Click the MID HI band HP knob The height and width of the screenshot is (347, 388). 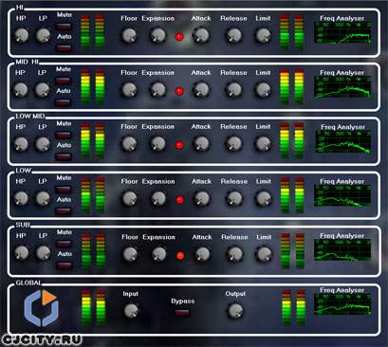coord(21,90)
